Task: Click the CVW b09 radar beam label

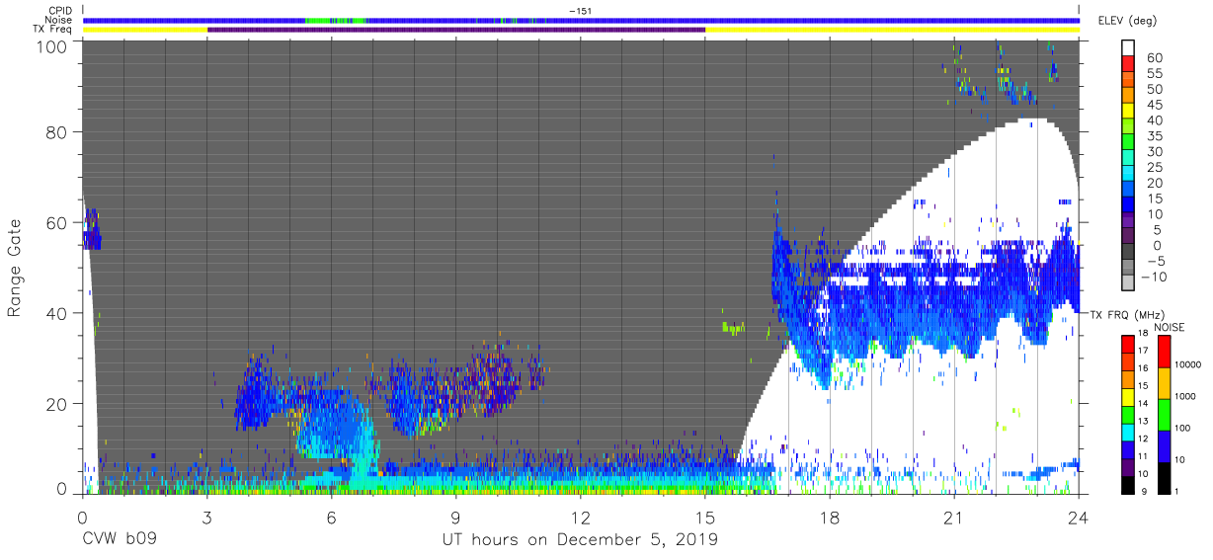Action: point(121,540)
